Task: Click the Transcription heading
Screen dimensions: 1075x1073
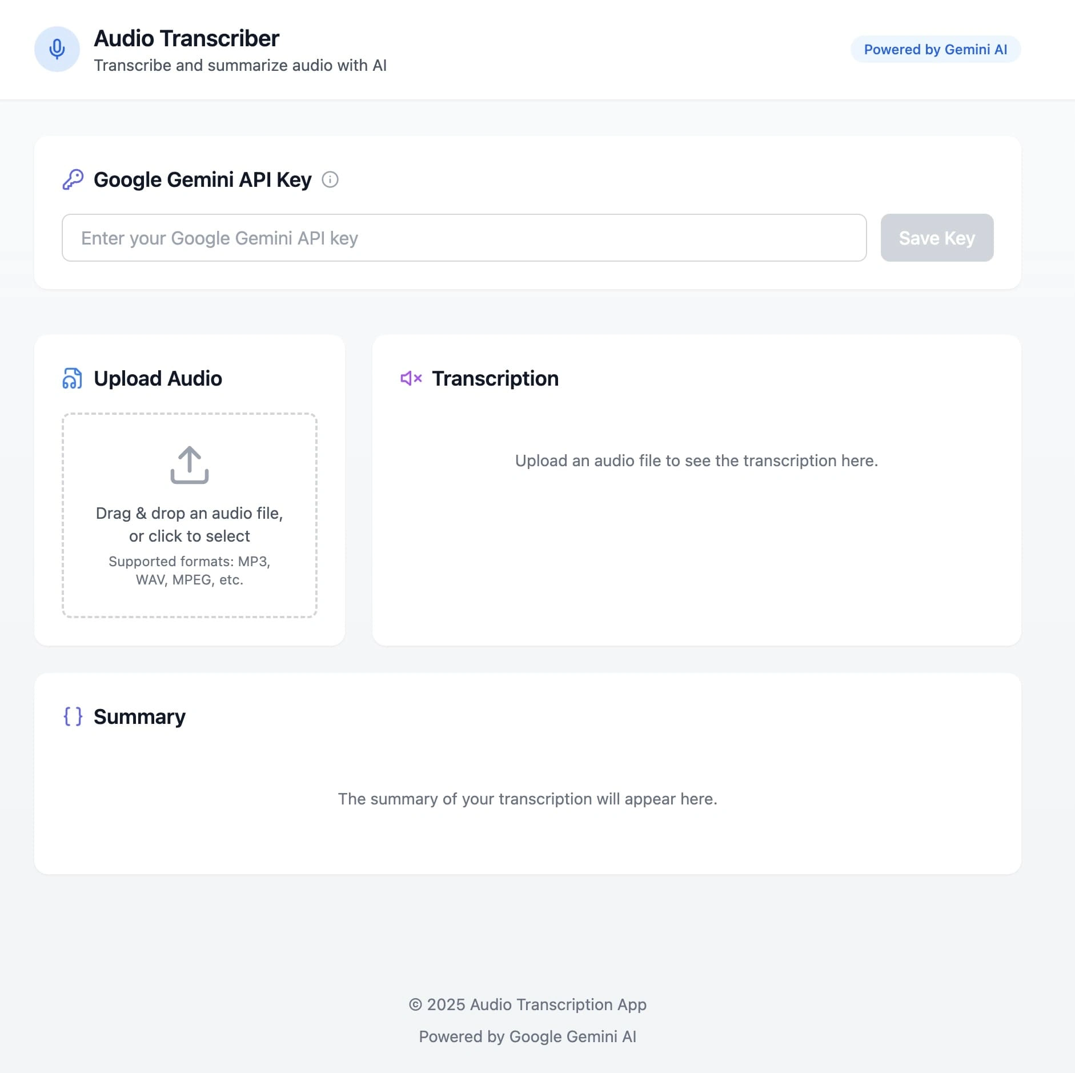Action: click(495, 378)
